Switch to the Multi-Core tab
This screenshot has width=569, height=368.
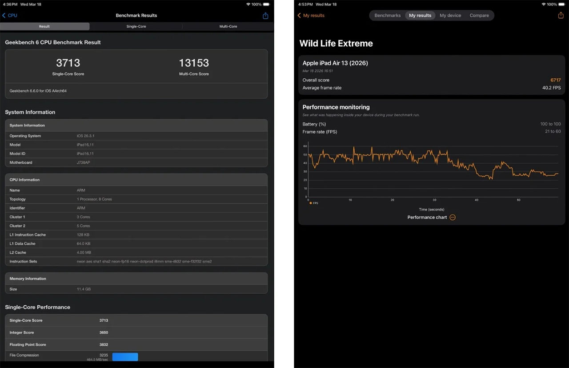(228, 26)
